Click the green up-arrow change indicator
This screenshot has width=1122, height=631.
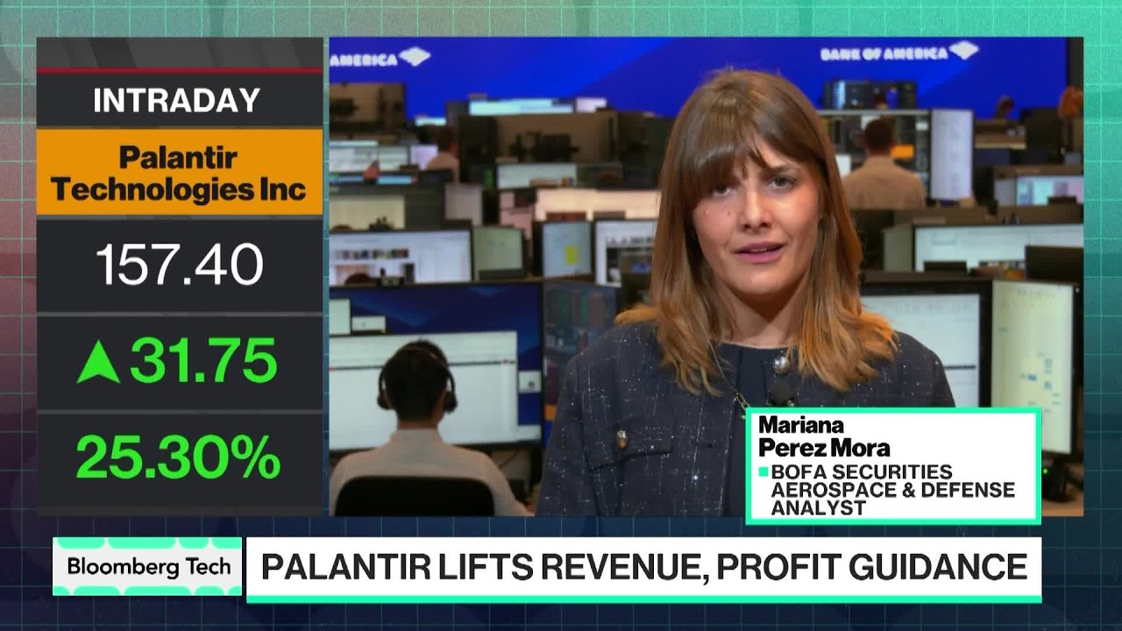click(x=98, y=361)
